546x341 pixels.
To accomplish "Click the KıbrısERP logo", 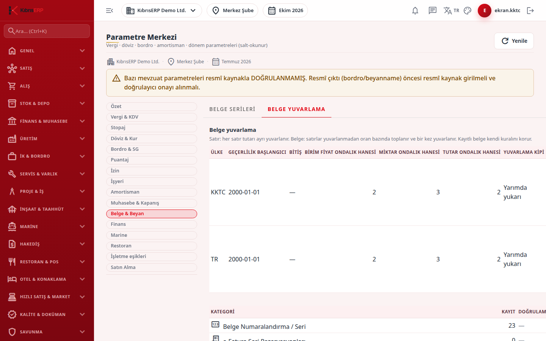I will [26, 10].
